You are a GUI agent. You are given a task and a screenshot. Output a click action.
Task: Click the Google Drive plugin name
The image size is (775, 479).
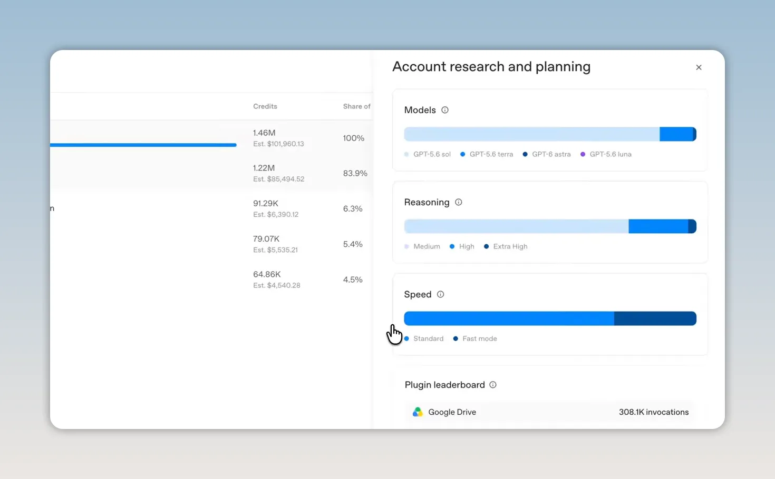452,412
